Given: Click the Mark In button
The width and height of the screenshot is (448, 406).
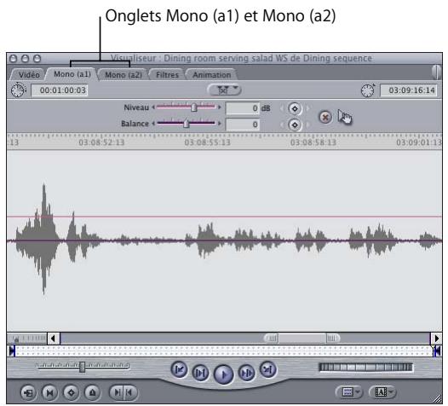Looking at the screenshot, I should 117,392.
